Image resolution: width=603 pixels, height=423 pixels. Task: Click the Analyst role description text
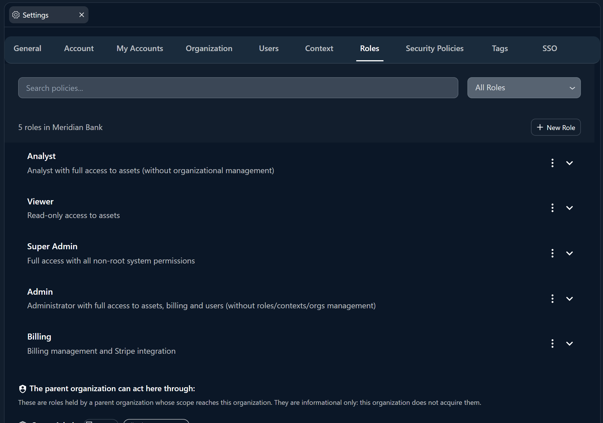[151, 171]
